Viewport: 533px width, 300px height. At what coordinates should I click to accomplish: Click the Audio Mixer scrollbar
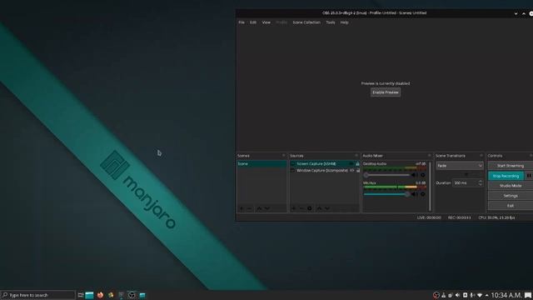pyautogui.click(x=430, y=186)
